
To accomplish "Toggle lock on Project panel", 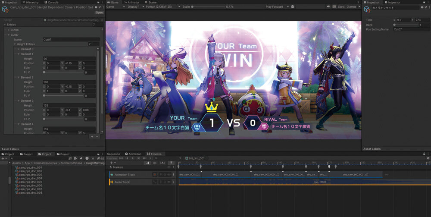I will [98, 154].
